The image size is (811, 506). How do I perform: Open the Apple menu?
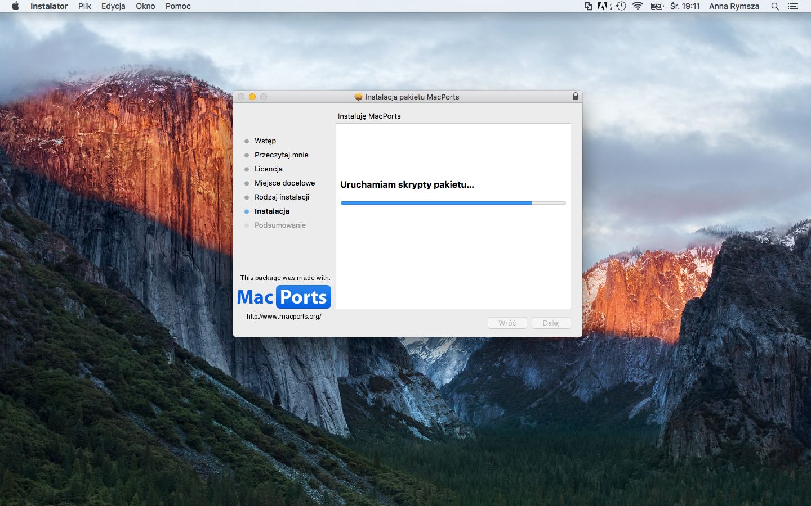(15, 6)
